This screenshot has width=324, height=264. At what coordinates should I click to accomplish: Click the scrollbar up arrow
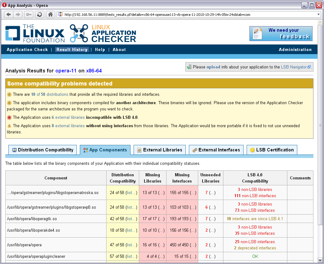click(x=320, y=22)
